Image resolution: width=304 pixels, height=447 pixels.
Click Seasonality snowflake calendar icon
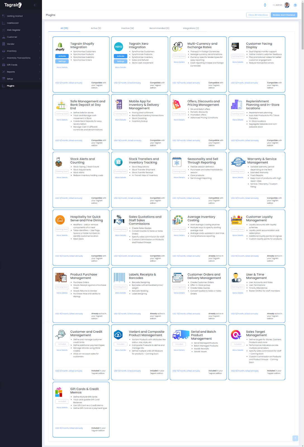pos(177,162)
